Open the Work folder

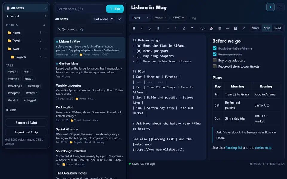tap(24, 49)
